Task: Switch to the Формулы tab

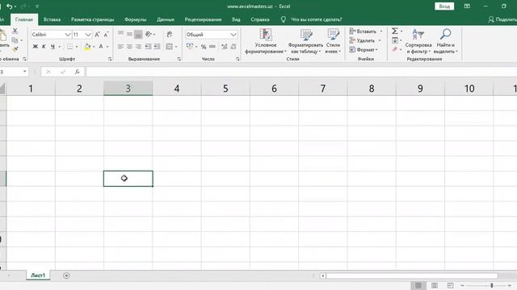Action: (135, 19)
